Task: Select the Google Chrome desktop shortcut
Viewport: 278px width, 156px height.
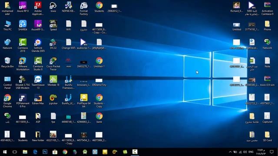Action: 7,101
